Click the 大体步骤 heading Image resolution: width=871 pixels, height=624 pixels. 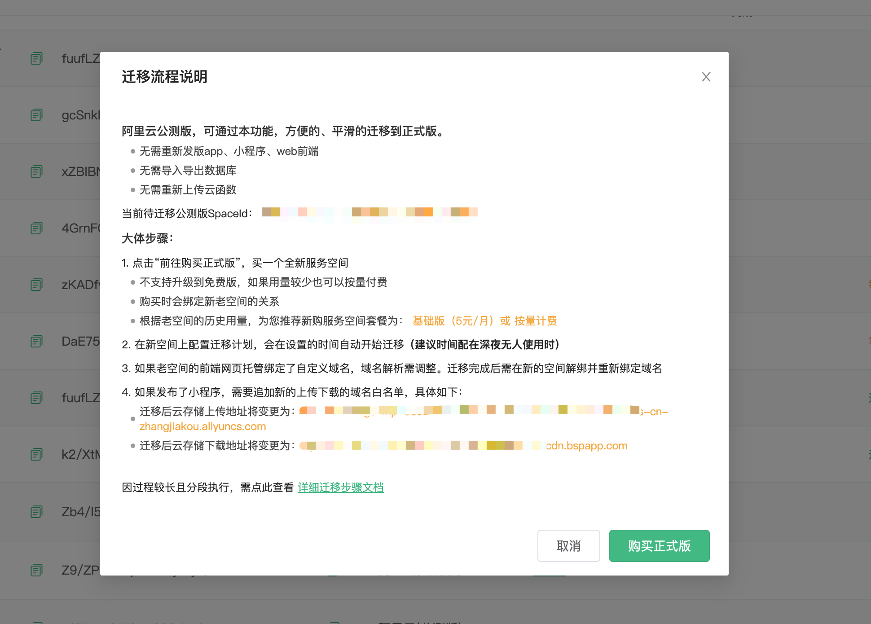point(147,238)
